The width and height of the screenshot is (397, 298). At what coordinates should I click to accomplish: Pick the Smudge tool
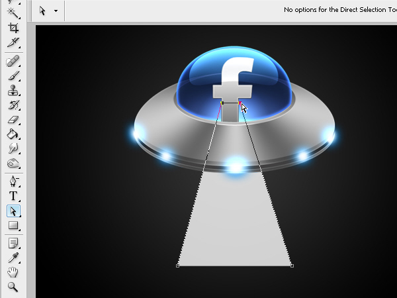13,148
